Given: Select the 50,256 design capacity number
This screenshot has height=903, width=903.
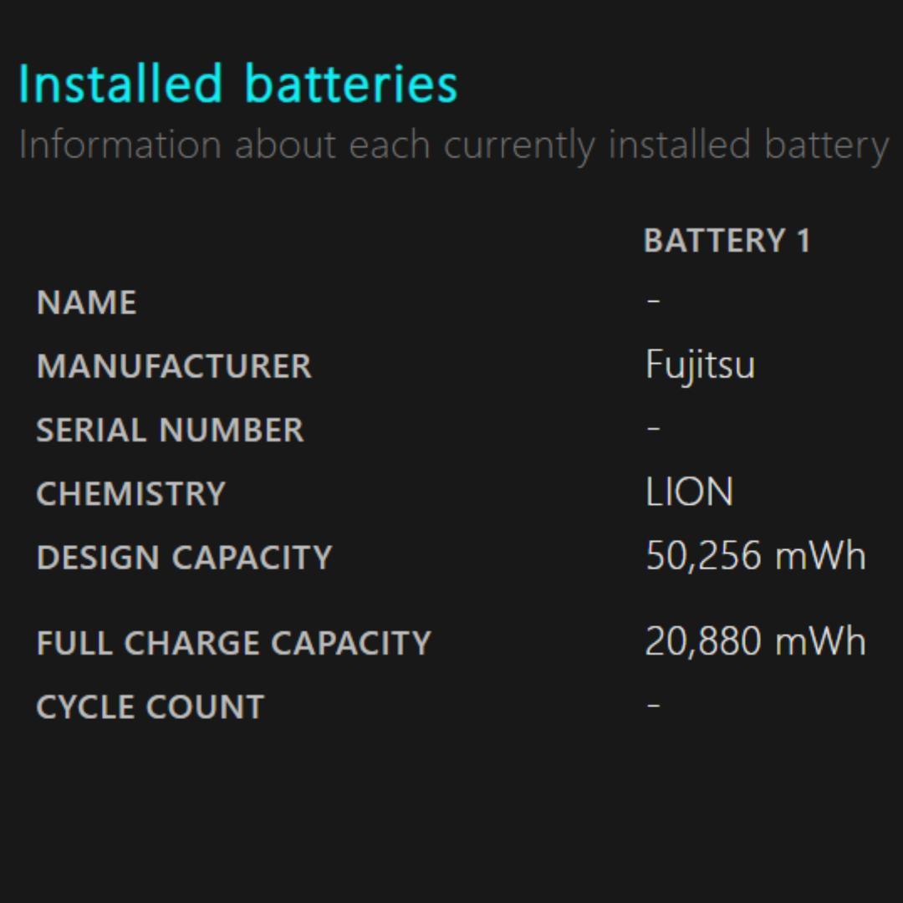Looking at the screenshot, I should point(703,556).
